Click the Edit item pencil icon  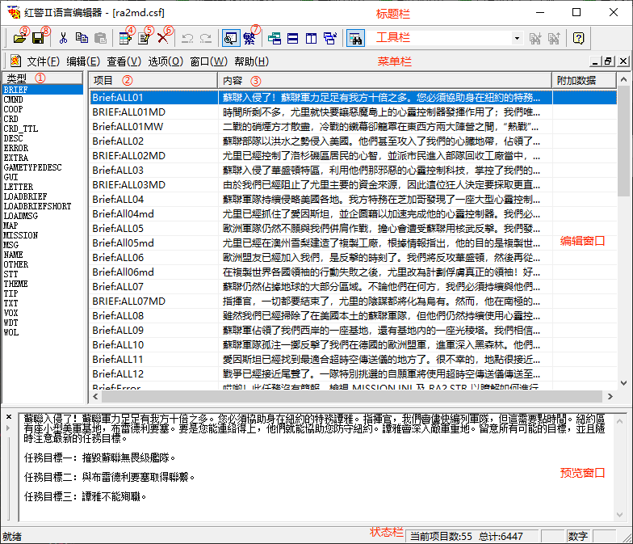144,39
